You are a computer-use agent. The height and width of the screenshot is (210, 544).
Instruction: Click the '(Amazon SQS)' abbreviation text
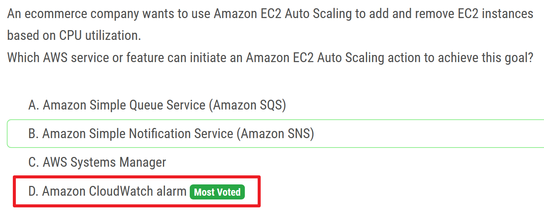[247, 105]
